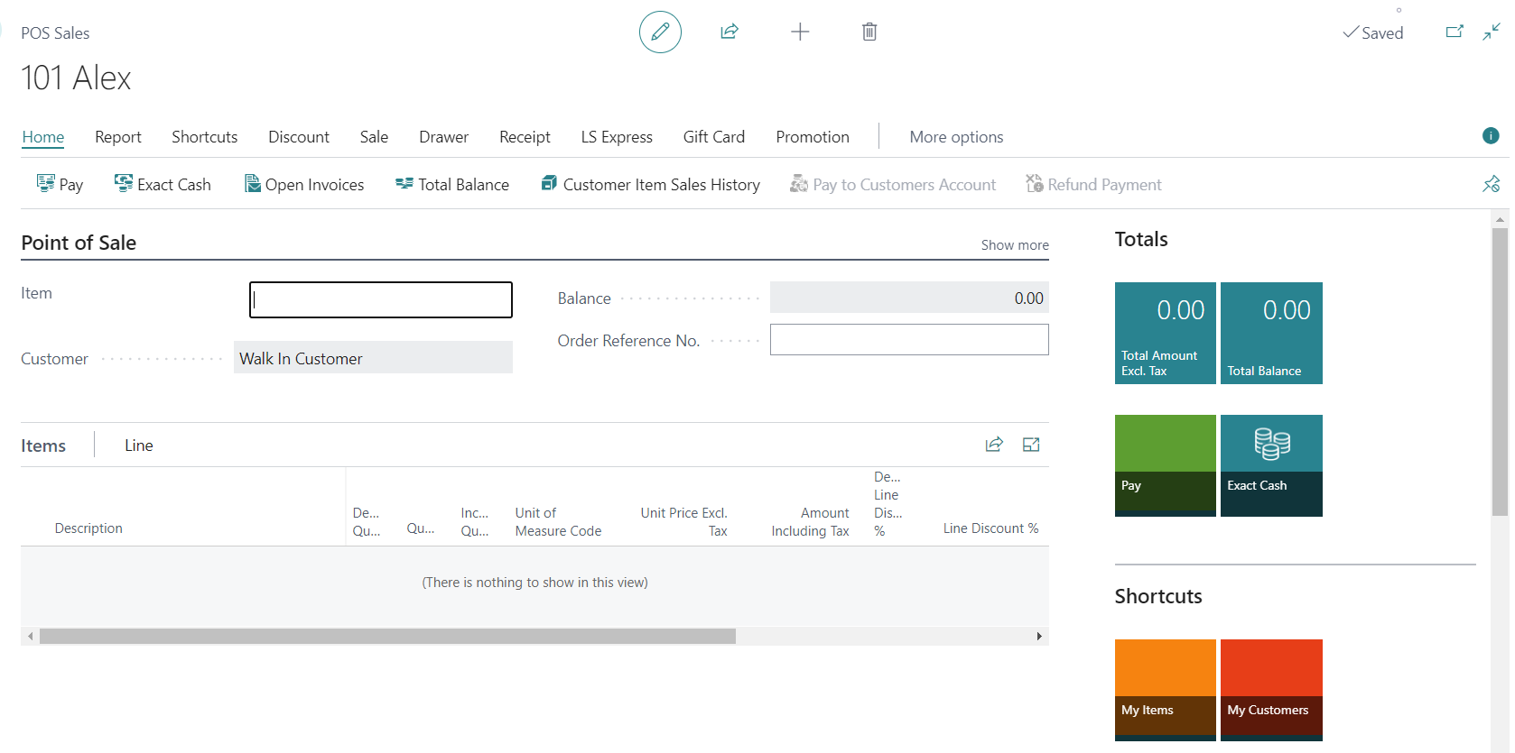The width and height of the screenshot is (1515, 753).
Task: Click the Order Reference No. field
Action: [908, 340]
